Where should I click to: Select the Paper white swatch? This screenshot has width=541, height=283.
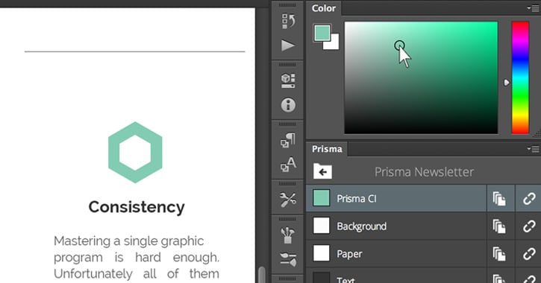pyautogui.click(x=321, y=253)
